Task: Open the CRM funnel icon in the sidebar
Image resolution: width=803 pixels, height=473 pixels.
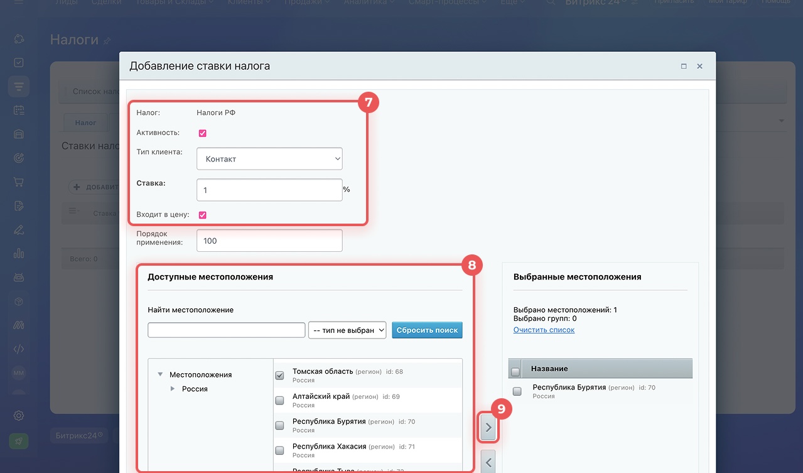Action: [x=19, y=85]
